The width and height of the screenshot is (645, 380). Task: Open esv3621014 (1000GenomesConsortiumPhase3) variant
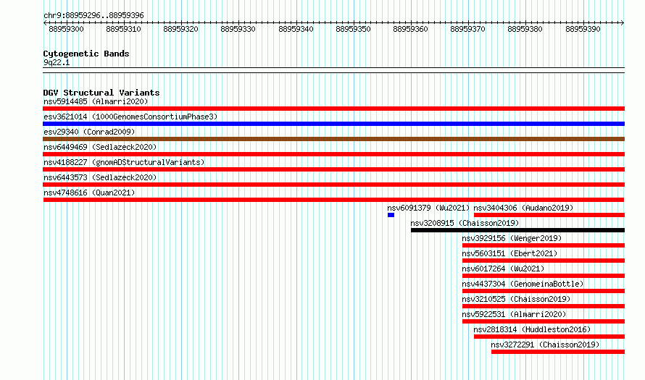point(130,117)
